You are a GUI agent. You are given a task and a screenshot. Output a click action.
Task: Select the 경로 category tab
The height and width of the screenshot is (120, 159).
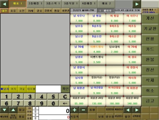39,11
